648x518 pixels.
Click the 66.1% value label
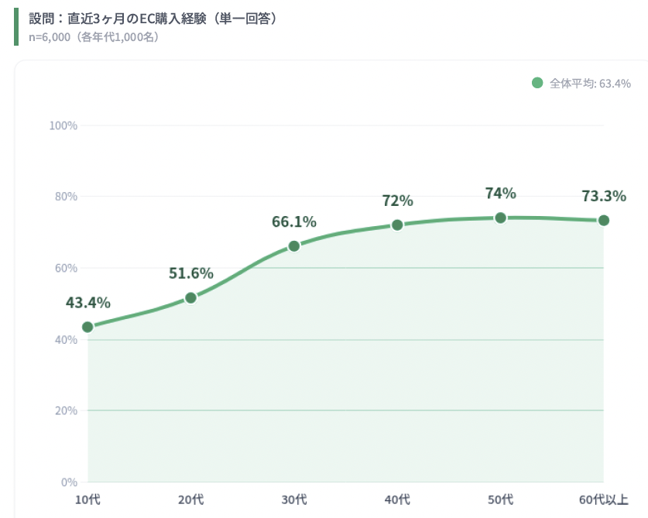294,222
